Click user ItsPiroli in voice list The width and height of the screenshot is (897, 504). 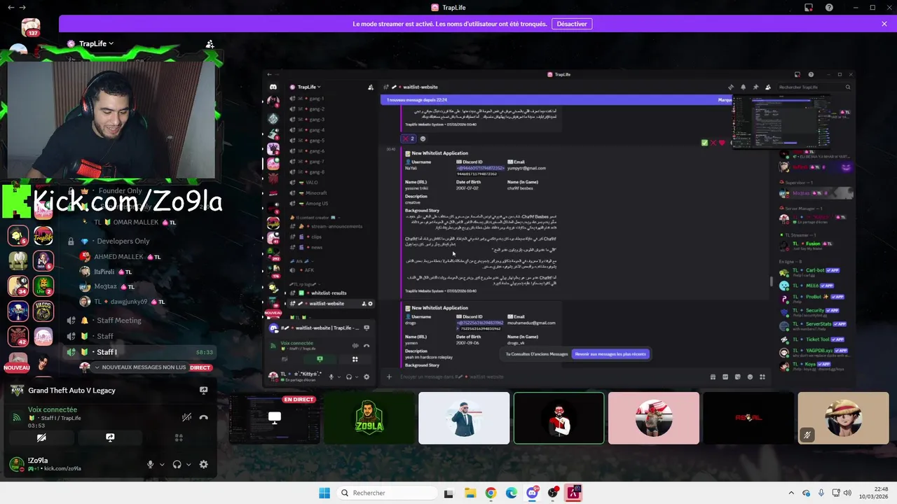point(104,272)
